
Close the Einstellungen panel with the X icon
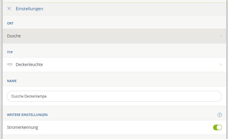coord(9,9)
